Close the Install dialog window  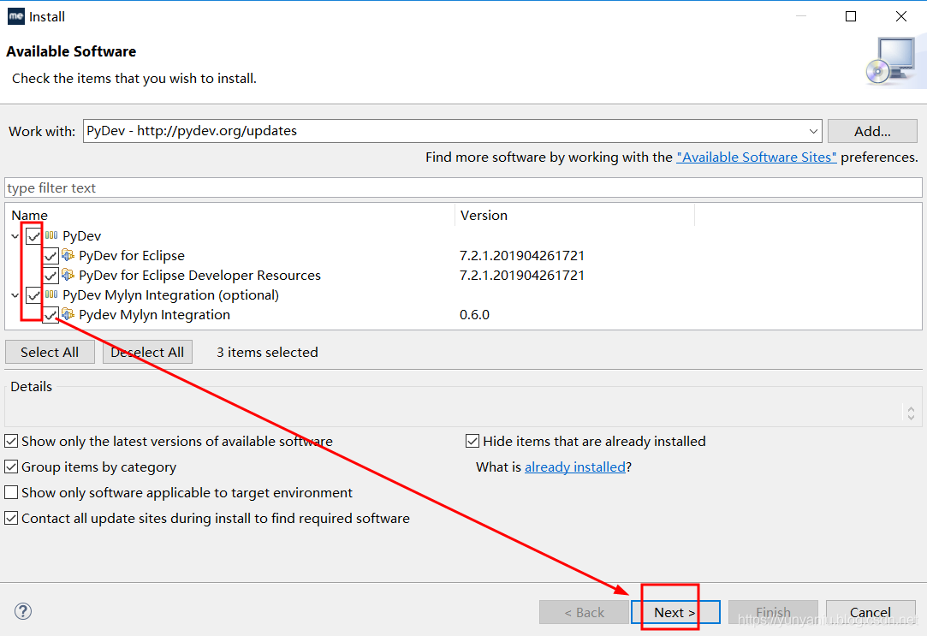901,16
